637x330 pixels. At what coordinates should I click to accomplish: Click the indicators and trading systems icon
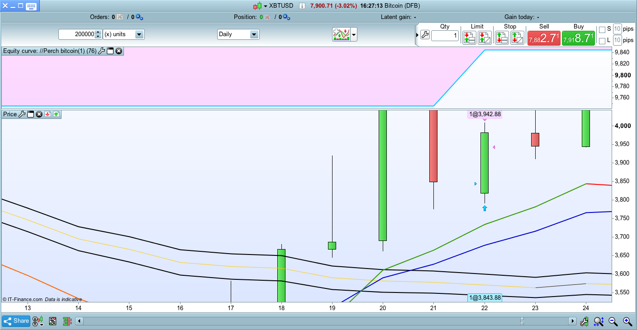pyautogui.click(x=341, y=34)
